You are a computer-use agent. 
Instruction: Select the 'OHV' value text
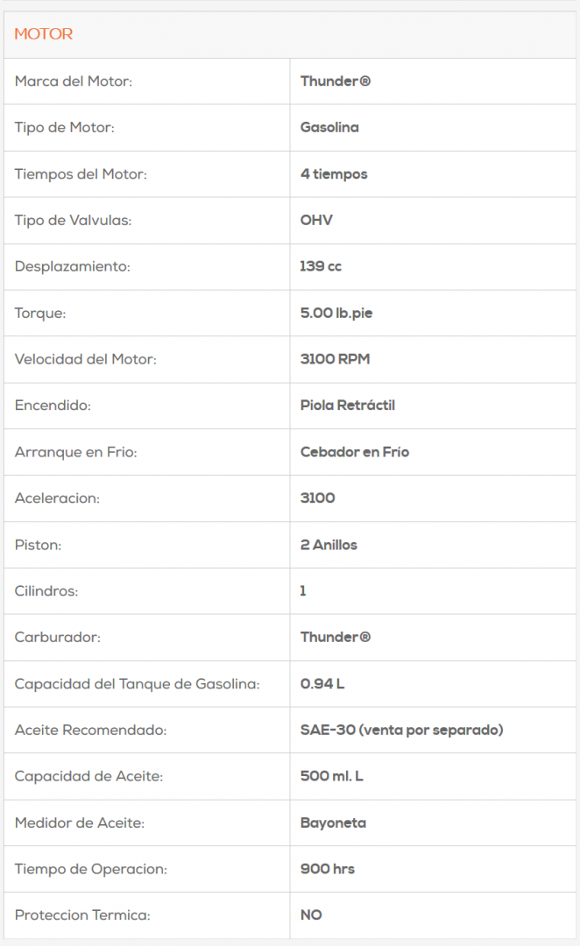316,220
